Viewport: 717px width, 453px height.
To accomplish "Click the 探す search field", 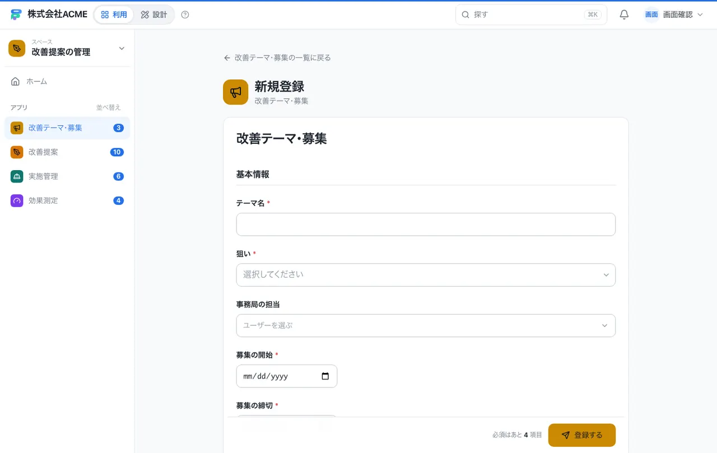I will 531,15.
